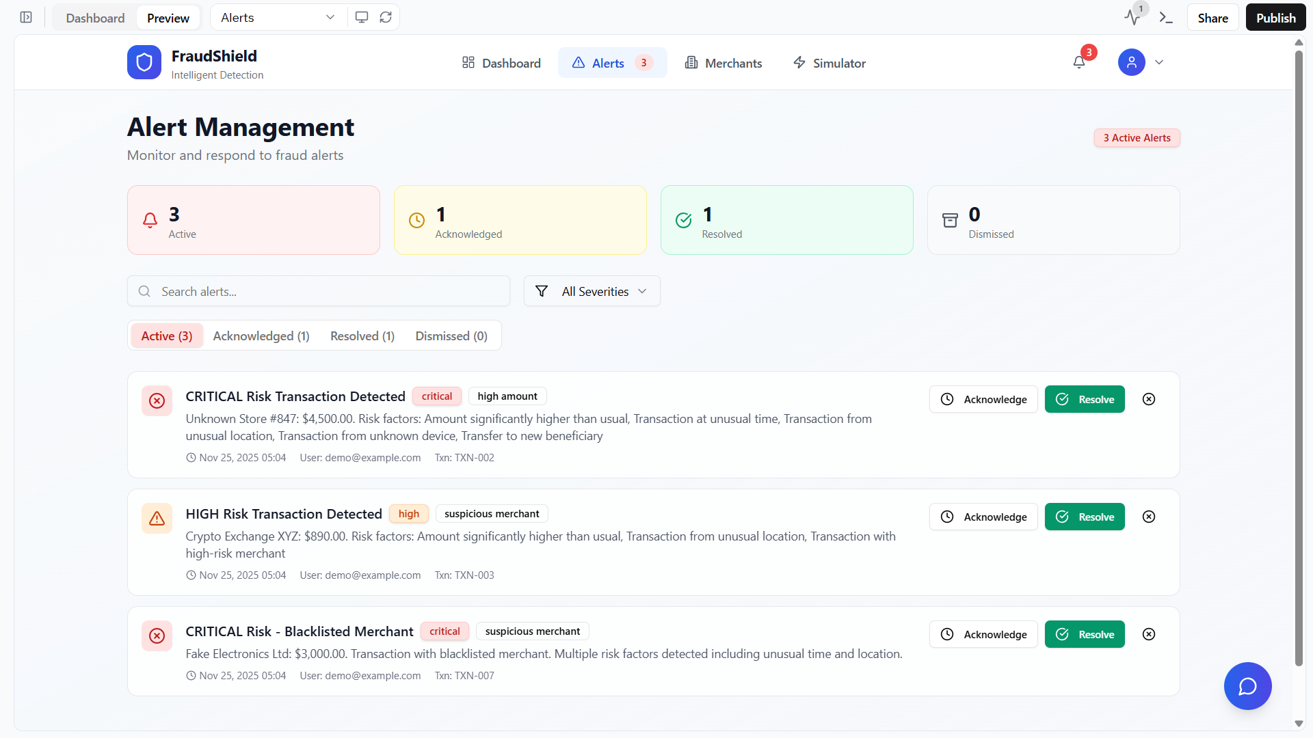Toggle to Dashboard mode in top switcher
1313x738 pixels.
point(95,18)
